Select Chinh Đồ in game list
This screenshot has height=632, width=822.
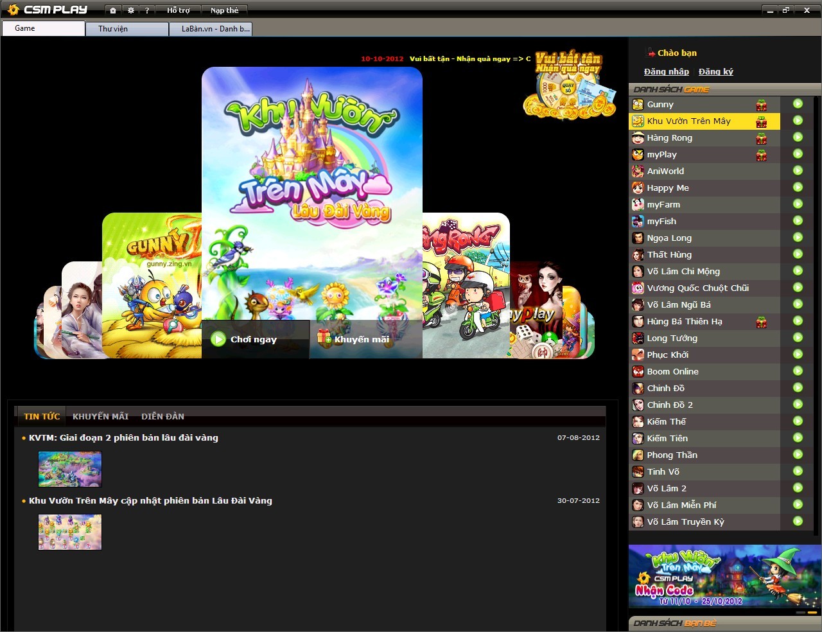[704, 389]
